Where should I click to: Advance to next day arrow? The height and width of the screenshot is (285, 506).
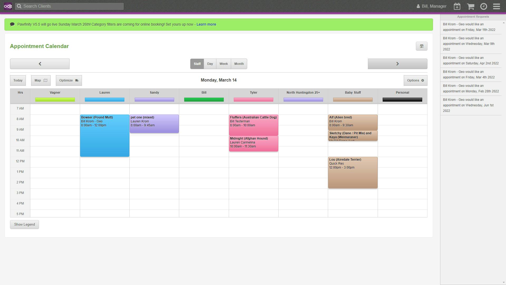click(x=397, y=64)
